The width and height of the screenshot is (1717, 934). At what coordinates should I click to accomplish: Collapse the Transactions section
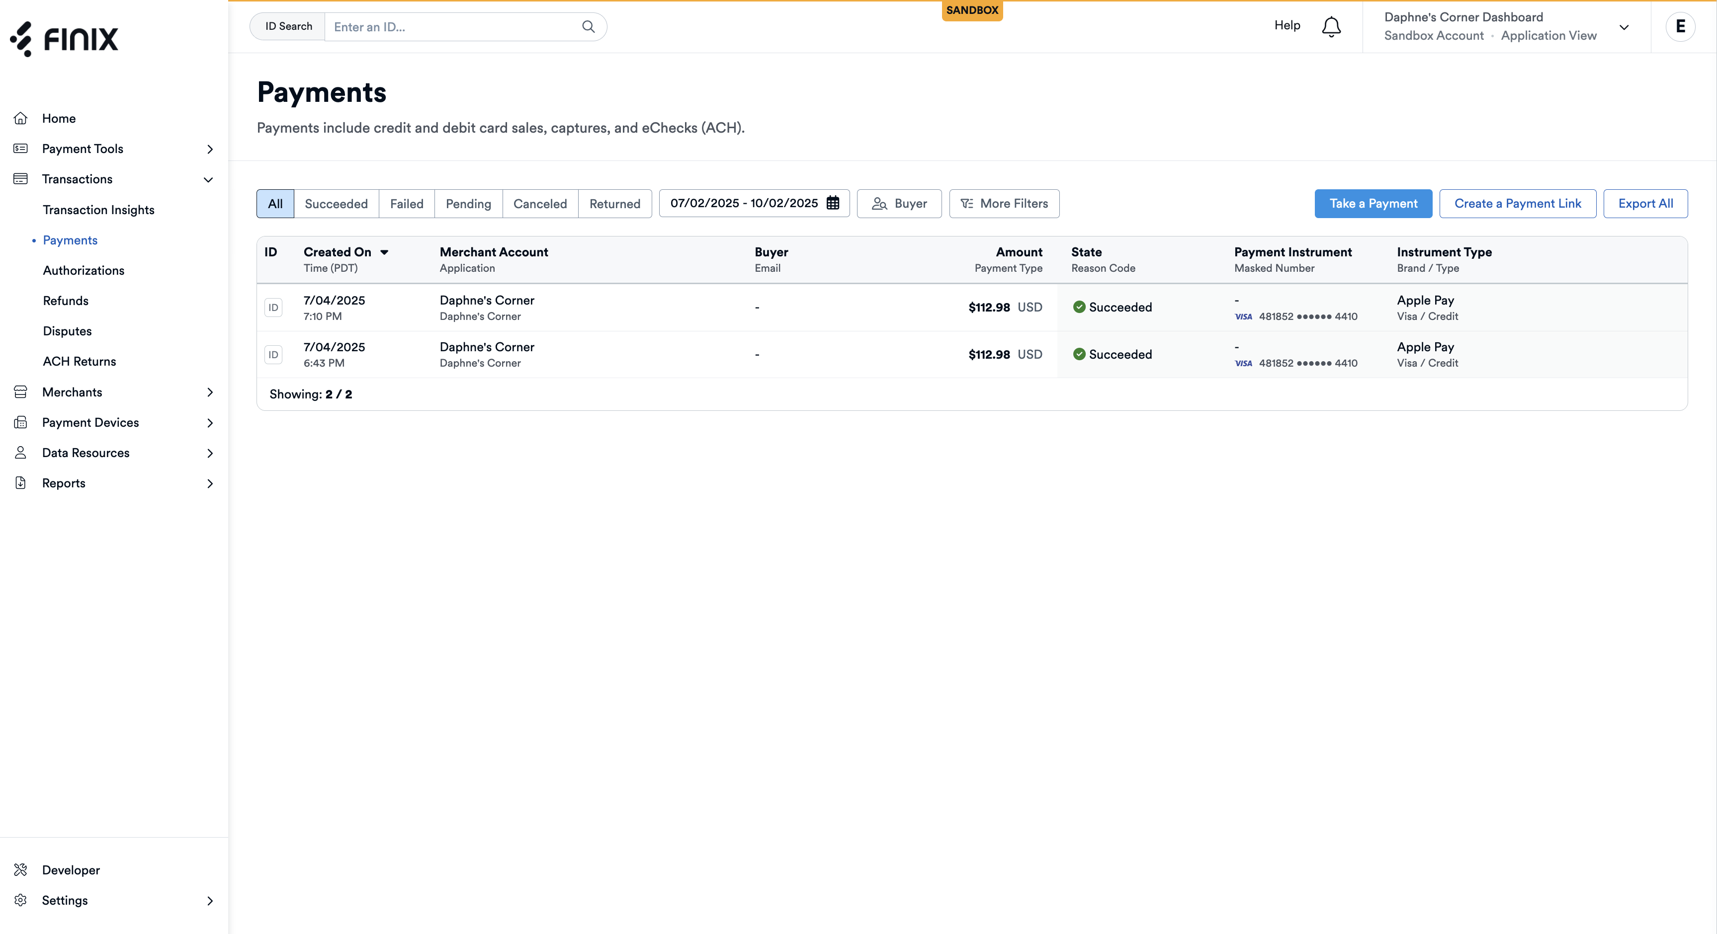(x=208, y=179)
